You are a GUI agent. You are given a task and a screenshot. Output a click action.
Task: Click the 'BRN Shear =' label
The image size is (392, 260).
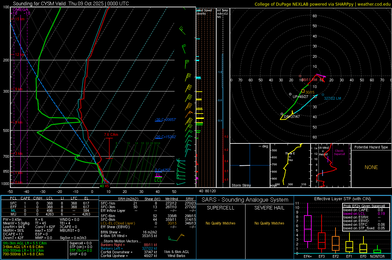click(x=111, y=232)
